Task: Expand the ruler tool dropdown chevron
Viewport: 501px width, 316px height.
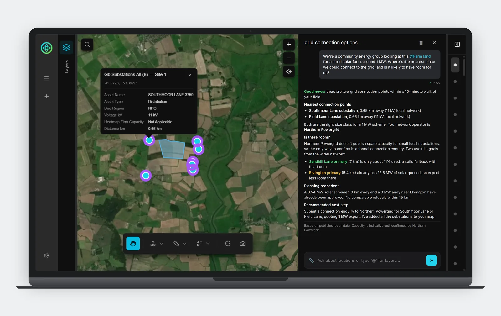Action: (x=185, y=244)
